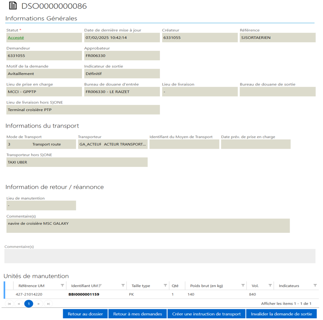Click the Accepté status link
323x320 pixels.
[16, 37]
